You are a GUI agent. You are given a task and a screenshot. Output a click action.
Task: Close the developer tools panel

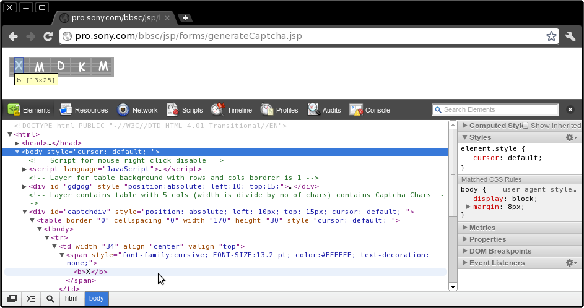[570, 109]
